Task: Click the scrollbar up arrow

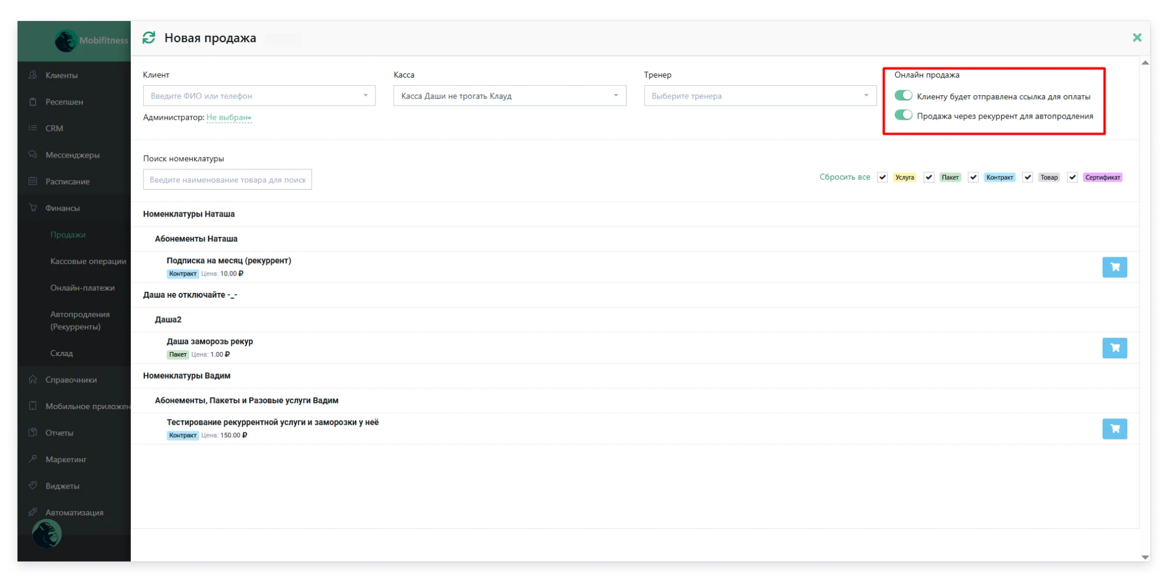Action: coord(1145,62)
